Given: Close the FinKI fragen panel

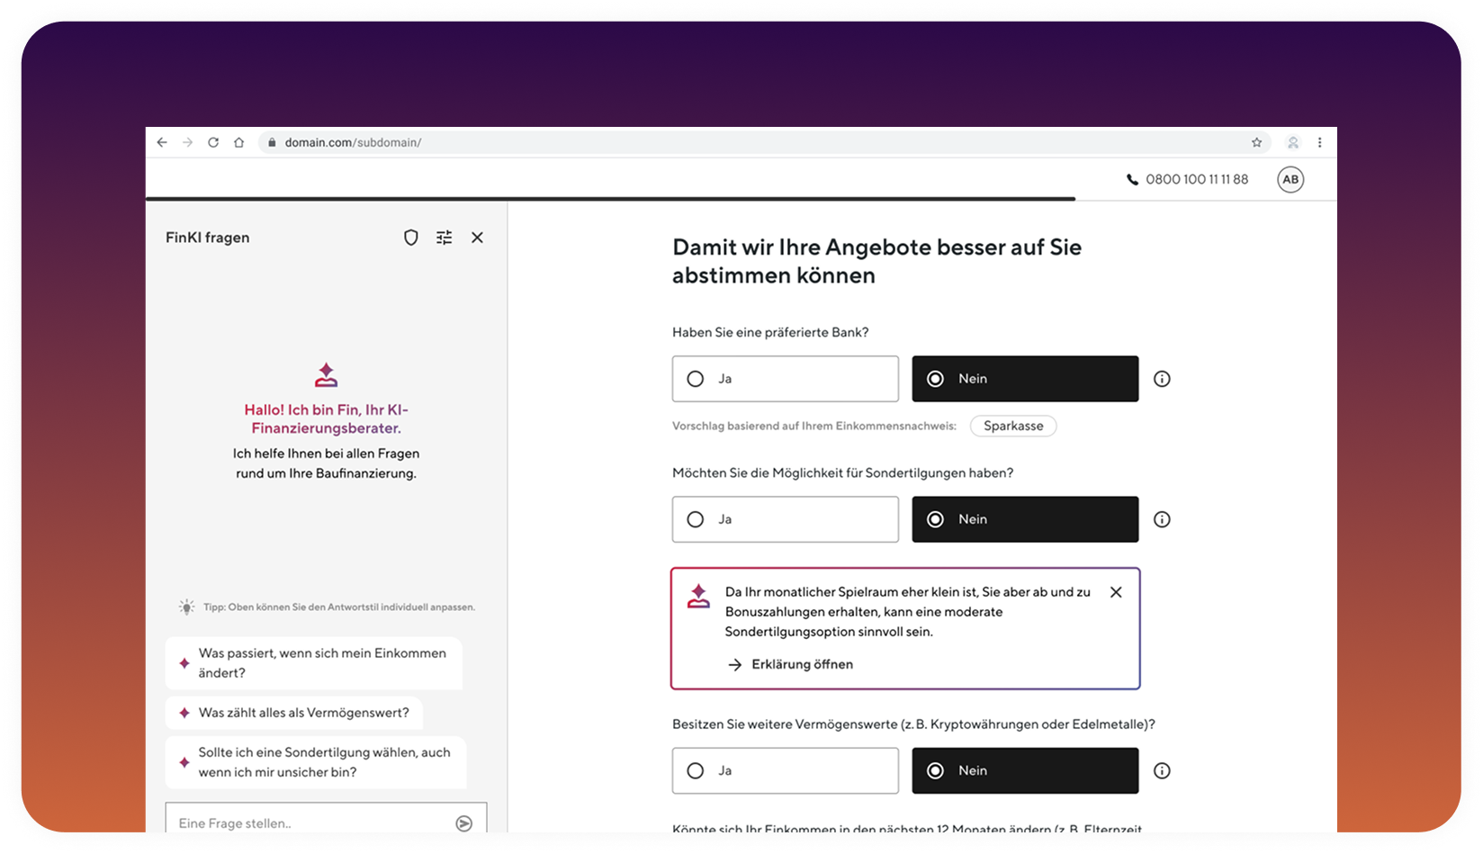Looking at the screenshot, I should point(478,238).
